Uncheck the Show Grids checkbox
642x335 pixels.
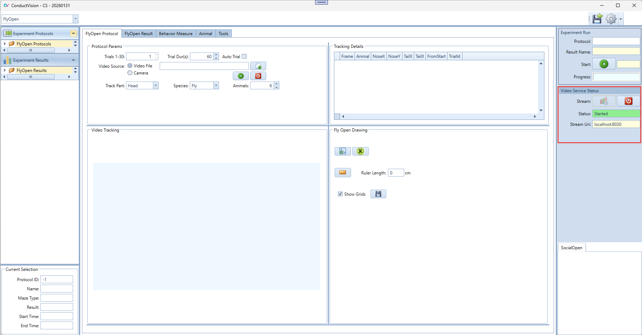(340, 194)
